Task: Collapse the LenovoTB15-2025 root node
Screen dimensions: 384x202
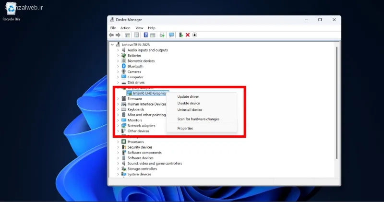Action: pyautogui.click(x=113, y=45)
